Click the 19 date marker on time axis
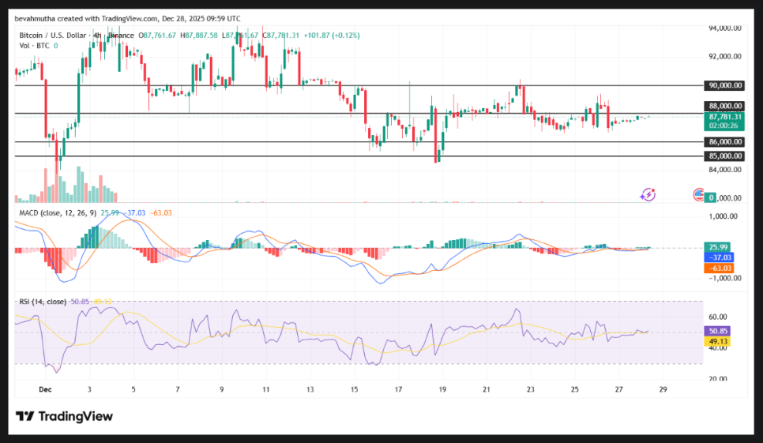763x443 pixels. tap(442, 389)
